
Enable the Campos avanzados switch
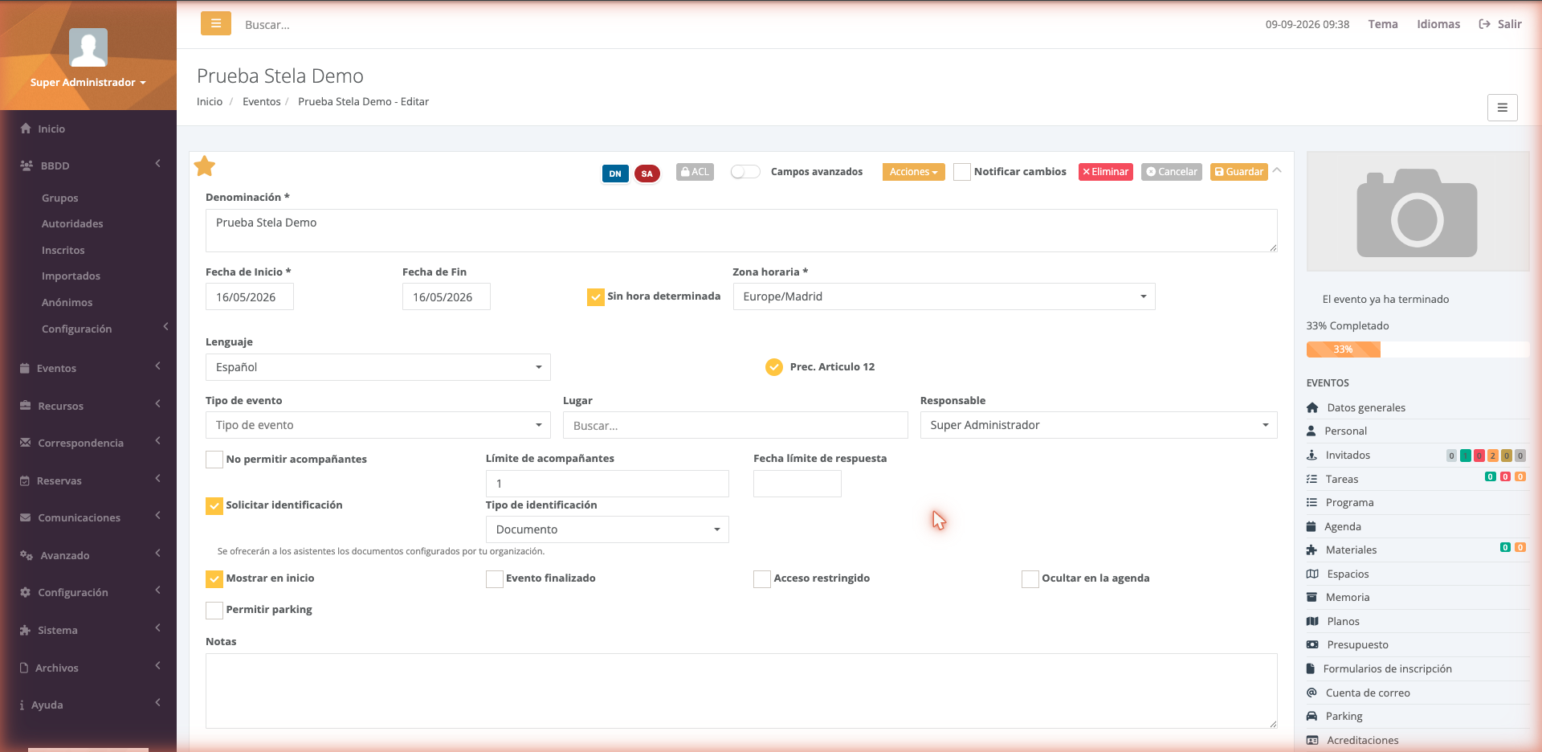745,172
